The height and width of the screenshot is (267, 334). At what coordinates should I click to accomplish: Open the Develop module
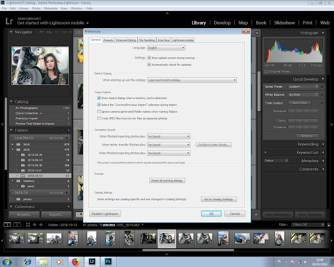point(222,23)
